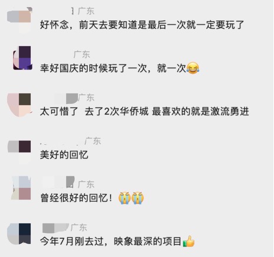
Task: Select the comment mentioning 华侨城 and 激流勇进
Action: coord(144,112)
